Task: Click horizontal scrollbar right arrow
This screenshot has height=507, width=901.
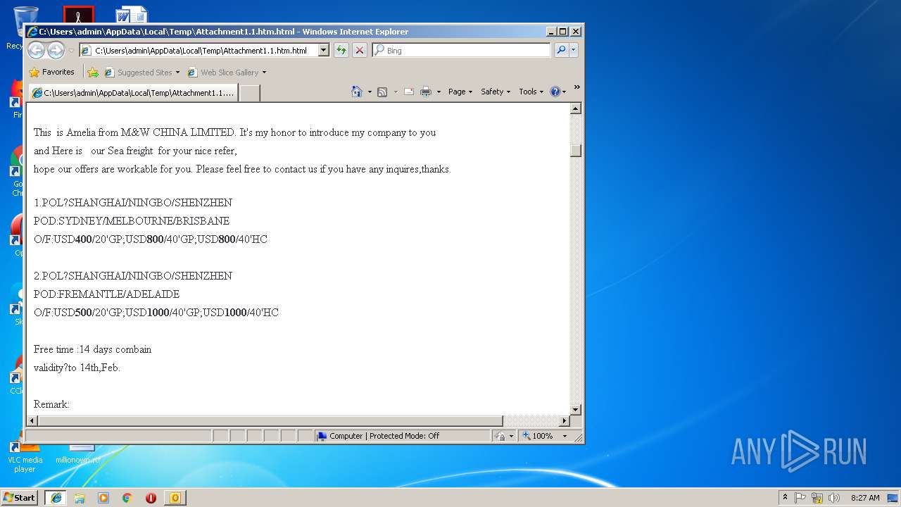Action: click(x=564, y=420)
